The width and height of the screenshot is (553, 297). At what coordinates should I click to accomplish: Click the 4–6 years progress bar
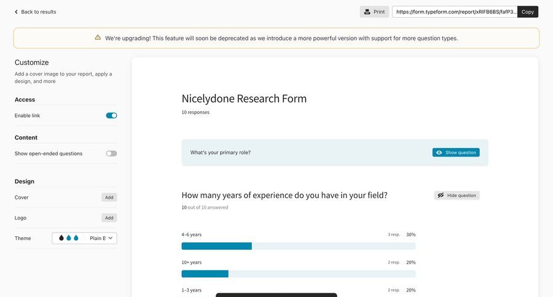coord(298,246)
